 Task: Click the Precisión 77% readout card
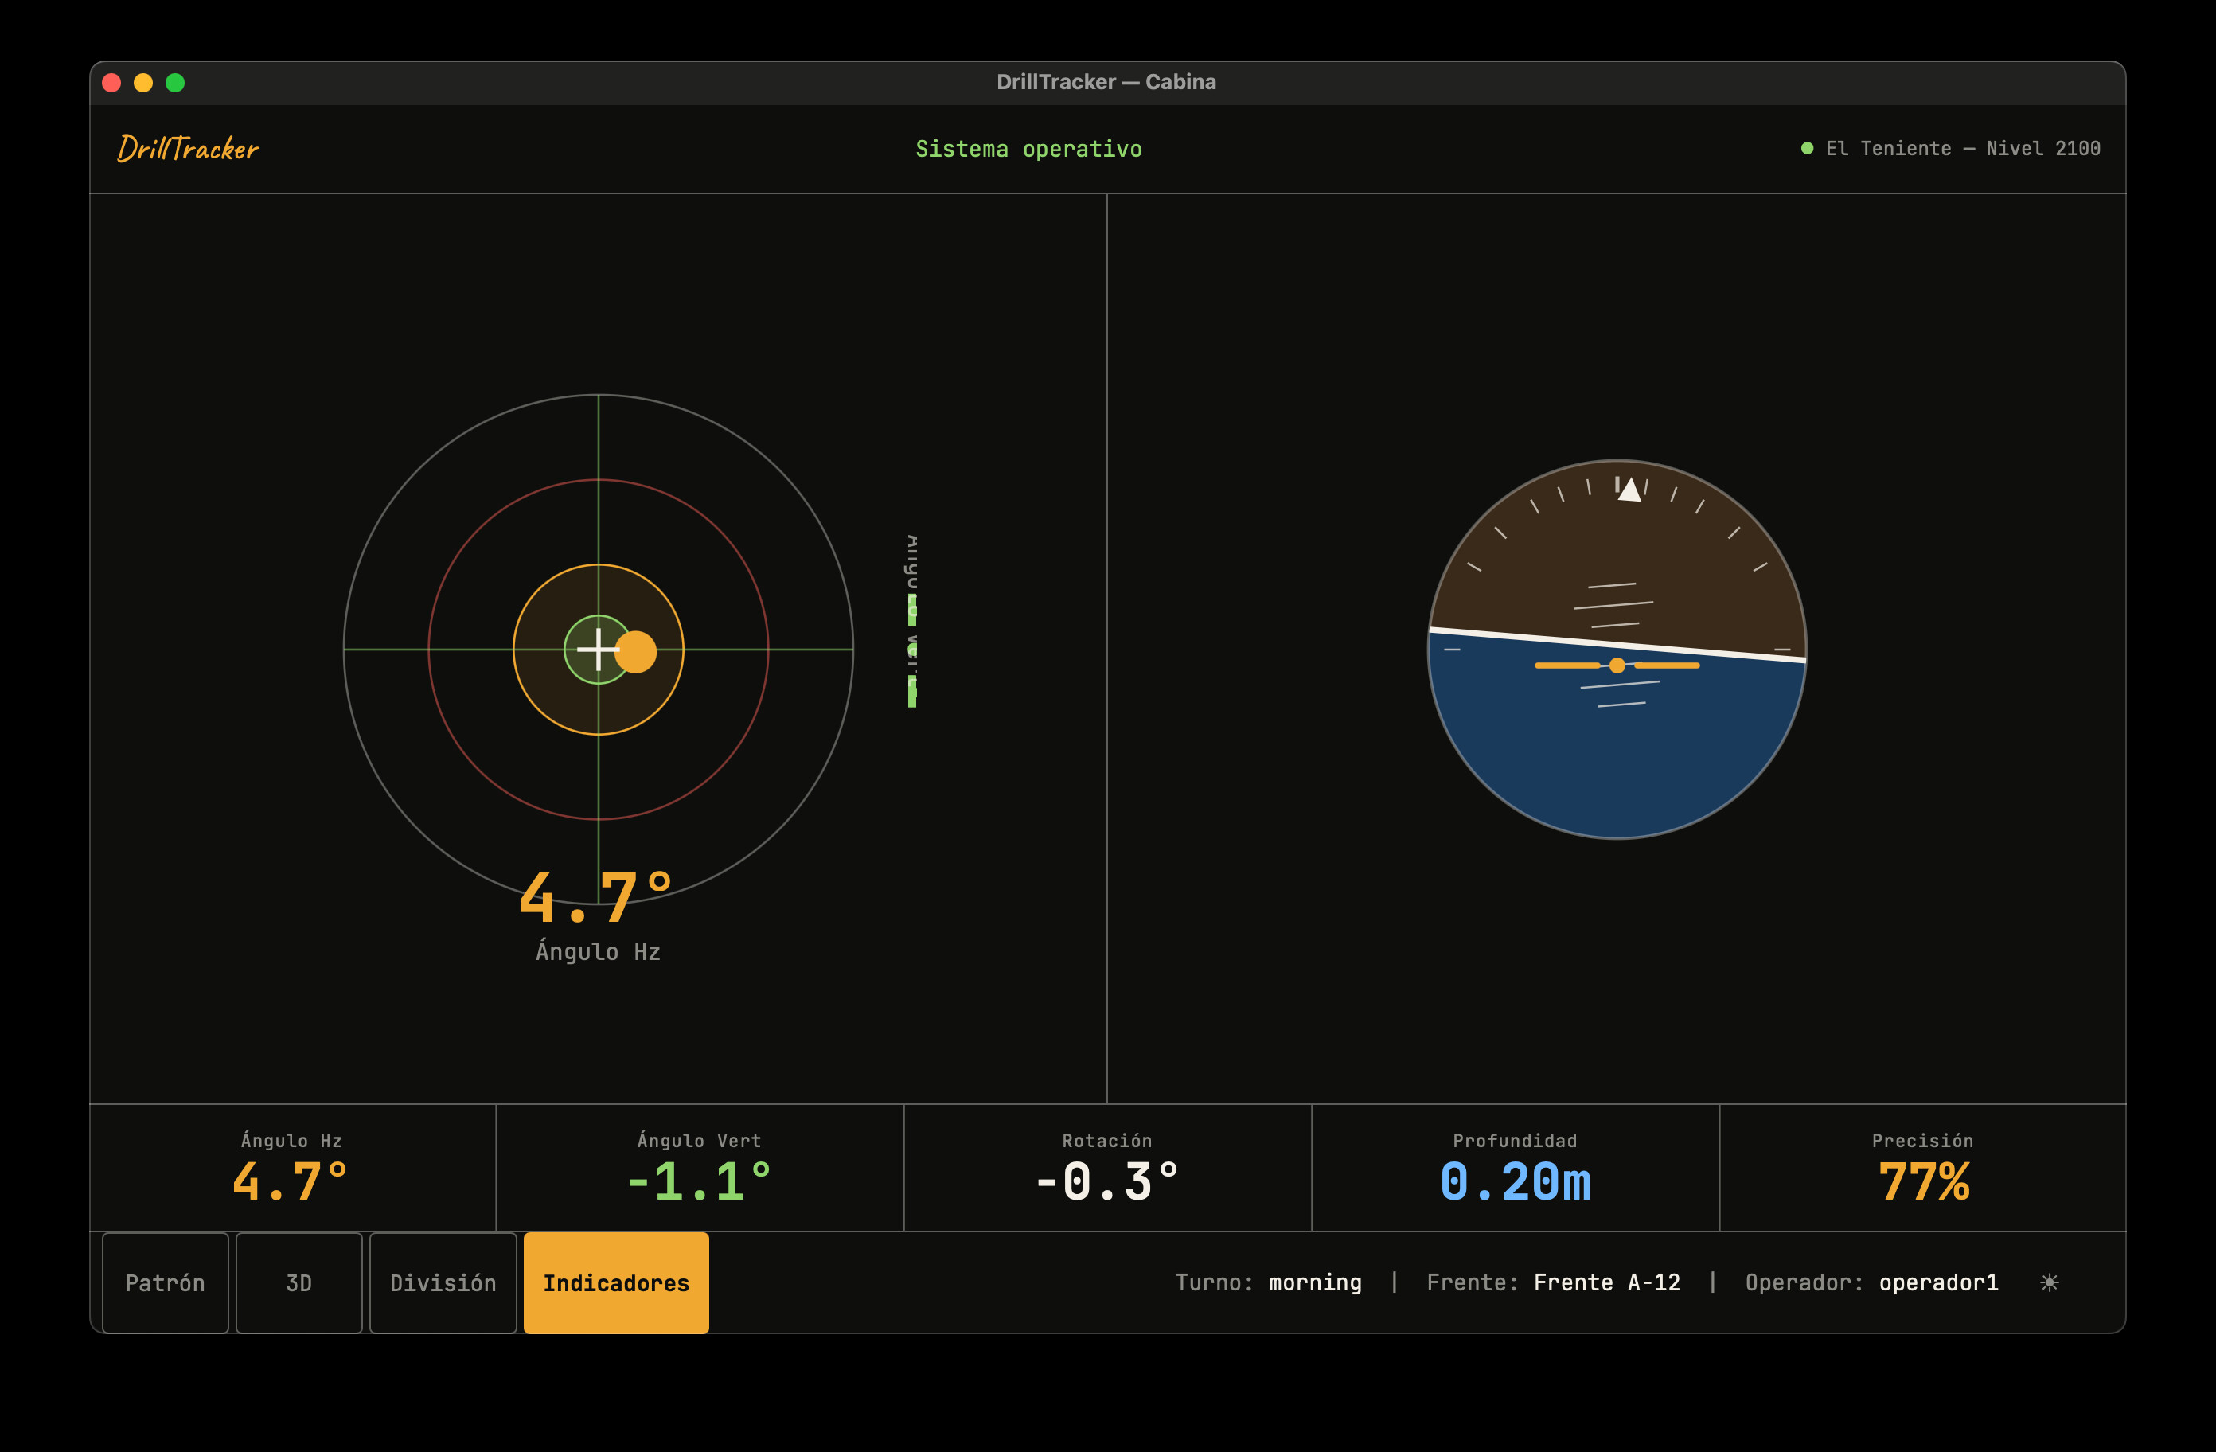click(1923, 1168)
